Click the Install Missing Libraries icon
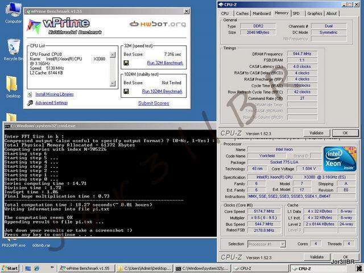 pos(30,94)
